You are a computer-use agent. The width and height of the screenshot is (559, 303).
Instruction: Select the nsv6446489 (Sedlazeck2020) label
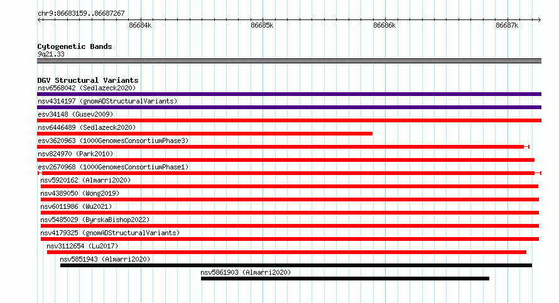pos(87,127)
